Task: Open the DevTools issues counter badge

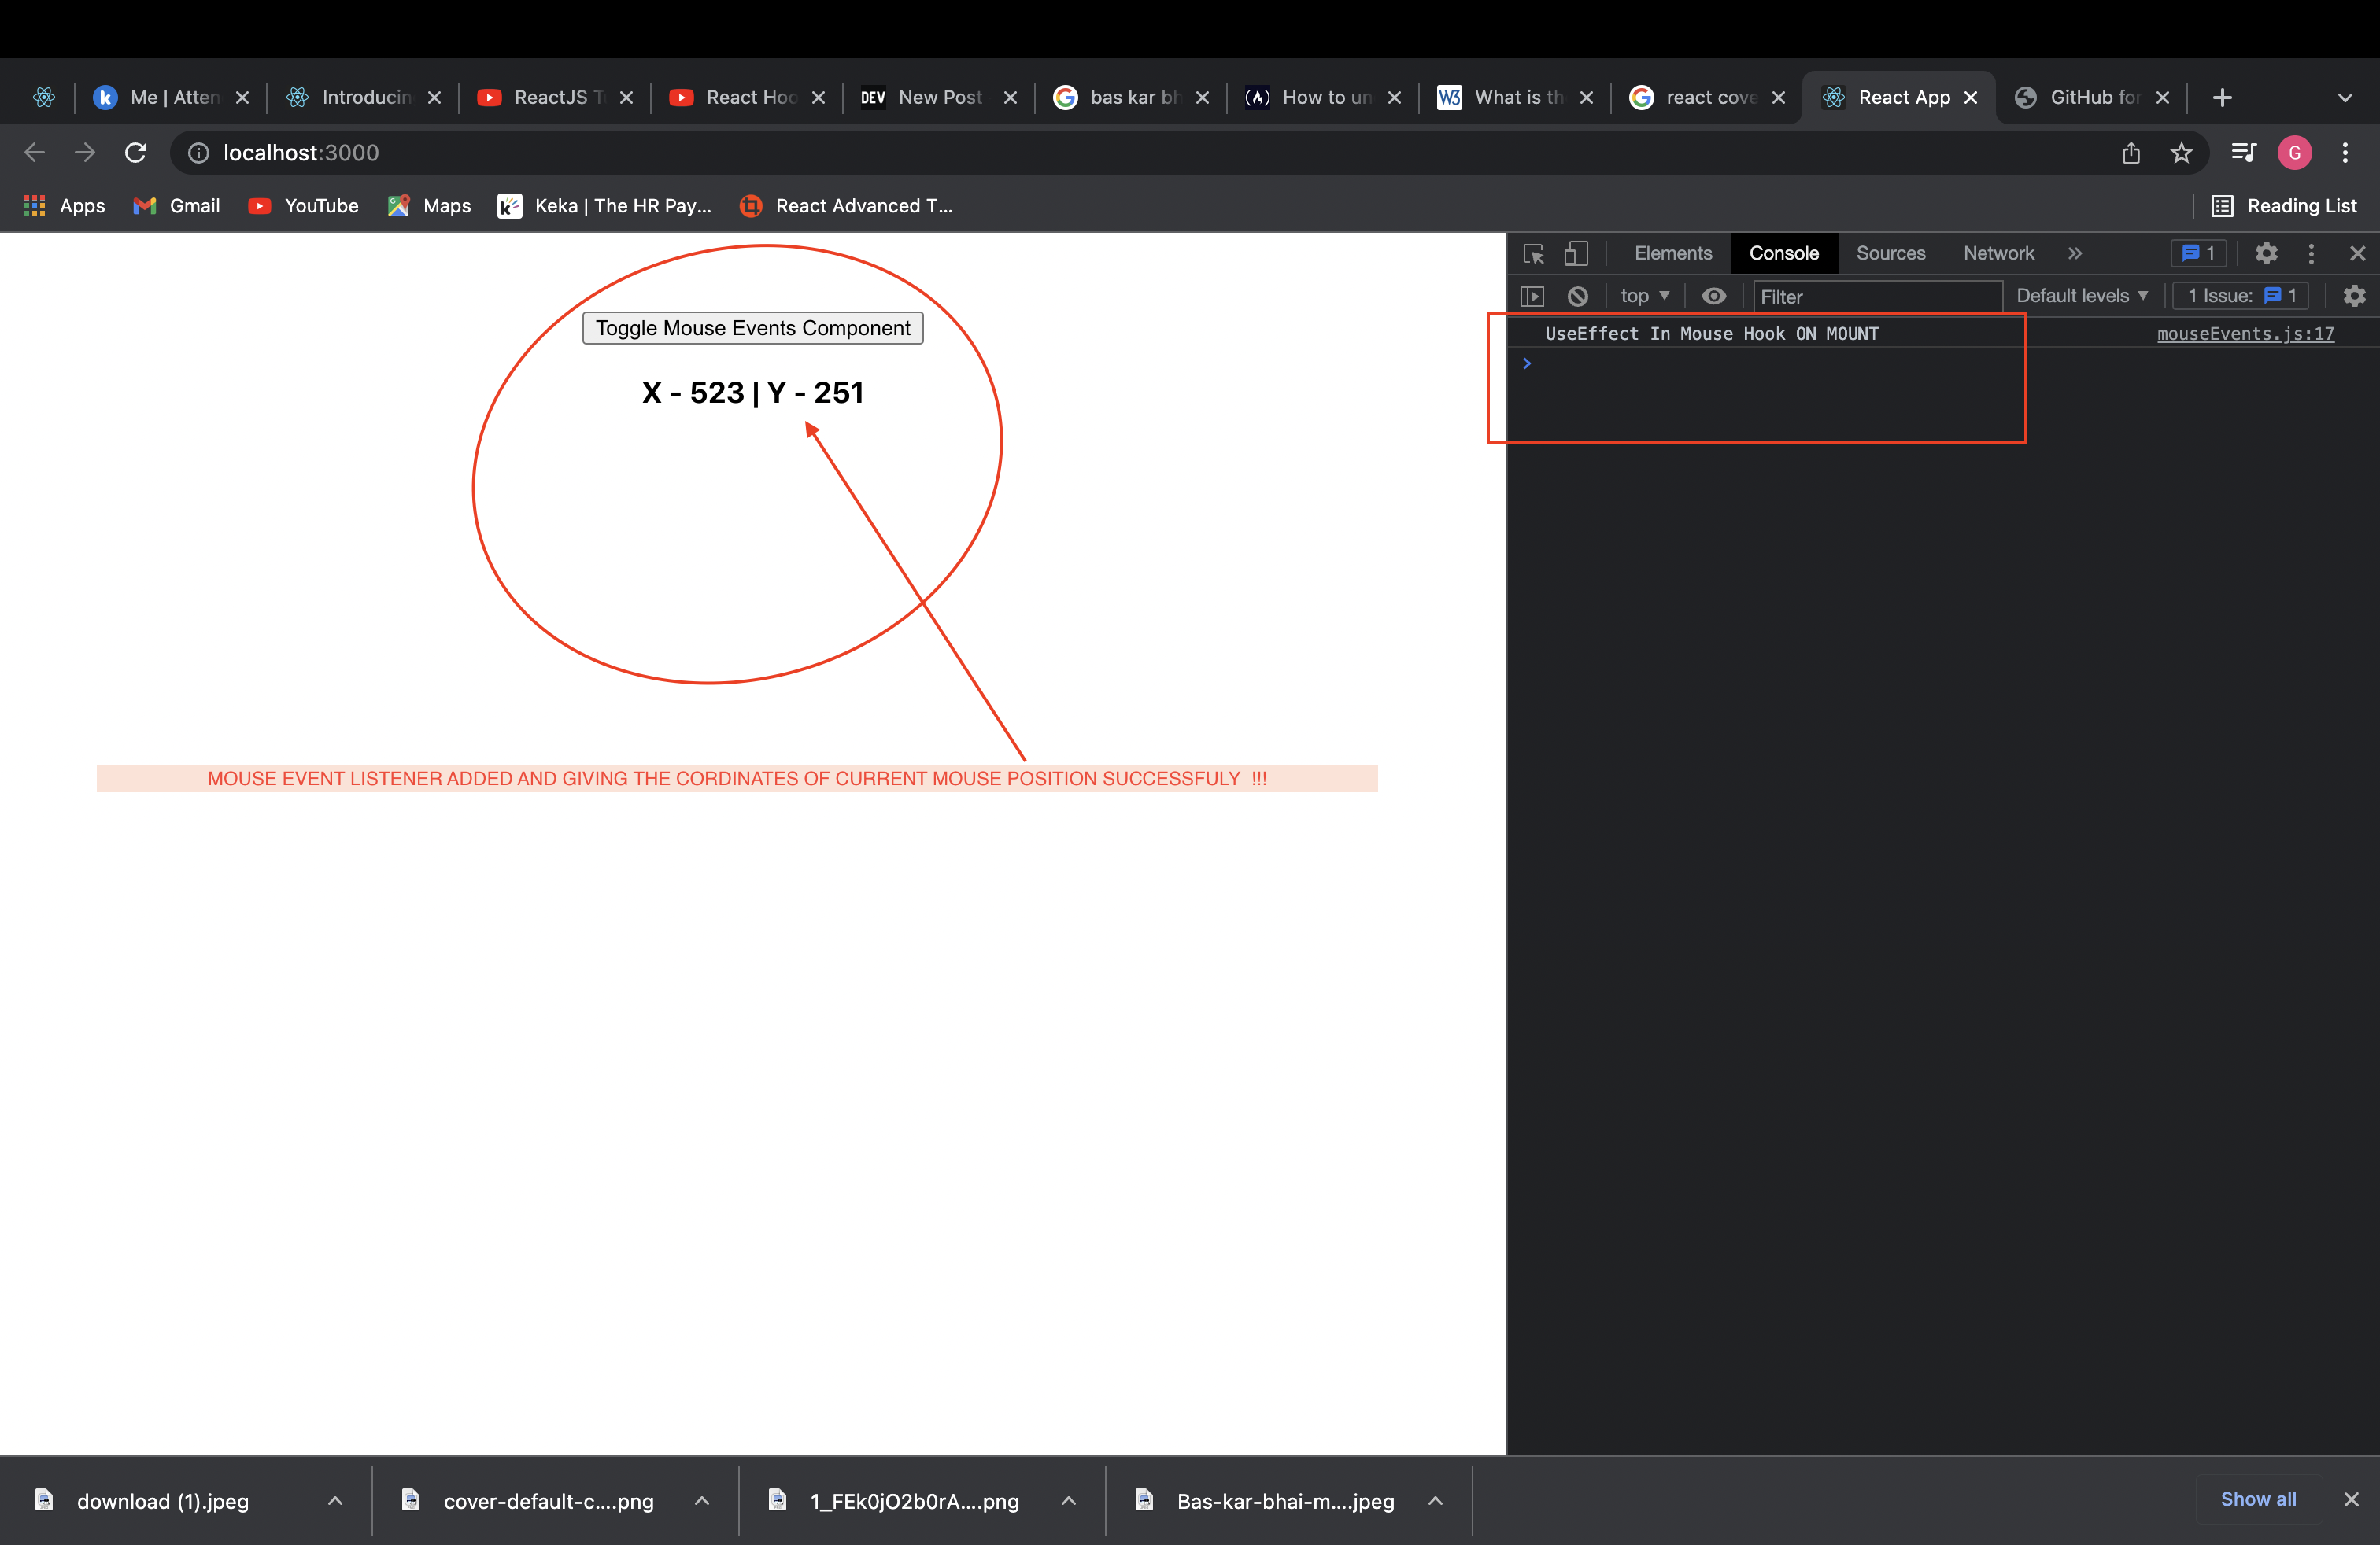Action: click(2198, 254)
